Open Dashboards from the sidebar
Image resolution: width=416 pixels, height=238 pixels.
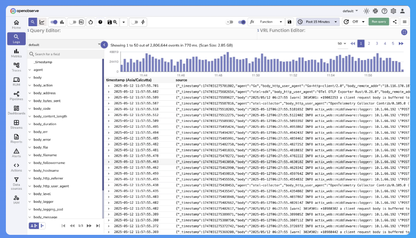[x=16, y=110]
